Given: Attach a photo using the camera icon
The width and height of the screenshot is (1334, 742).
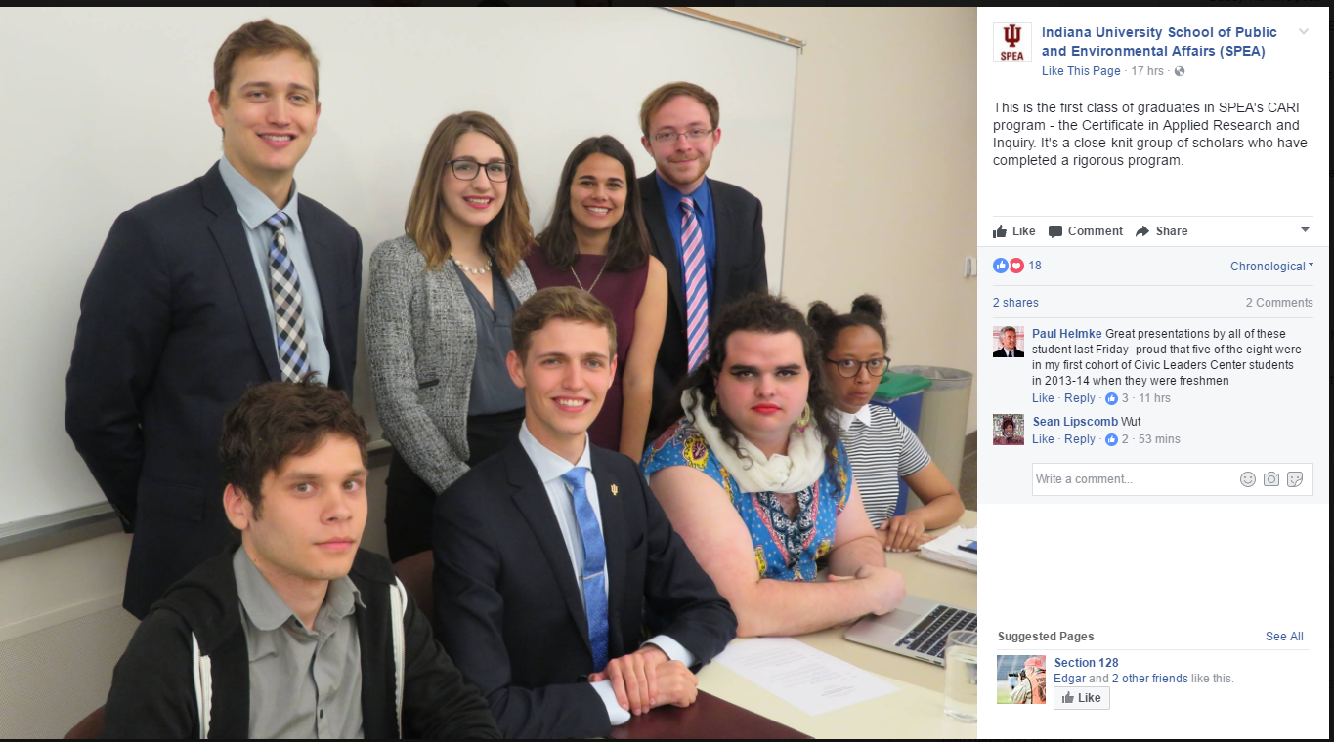Looking at the screenshot, I should pyautogui.click(x=1271, y=479).
